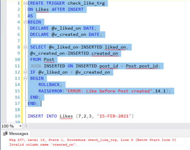This screenshot has width=190, height=150.
Task: Click line number 18 in the gutter
Action: 17,109
